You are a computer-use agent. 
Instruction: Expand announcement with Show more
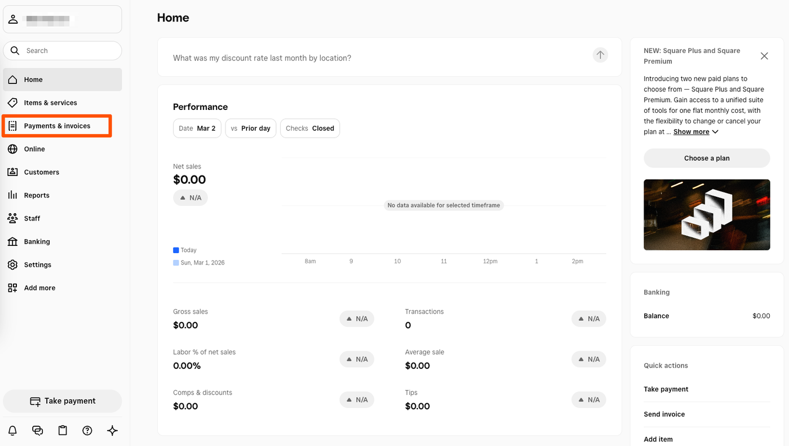click(695, 132)
